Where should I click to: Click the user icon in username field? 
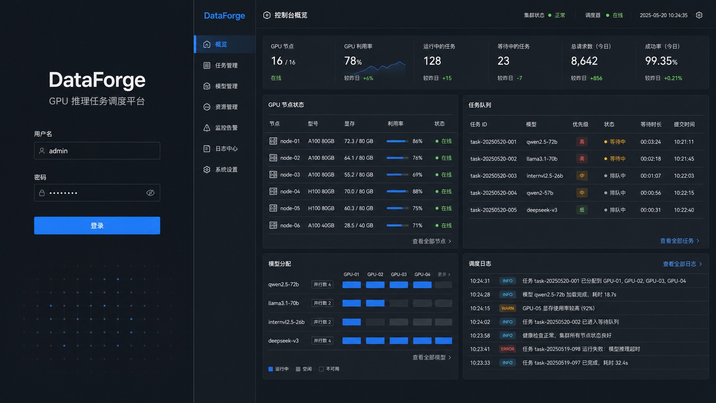point(42,151)
